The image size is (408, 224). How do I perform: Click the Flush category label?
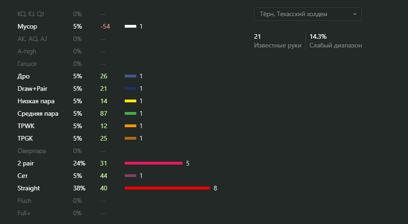click(25, 200)
